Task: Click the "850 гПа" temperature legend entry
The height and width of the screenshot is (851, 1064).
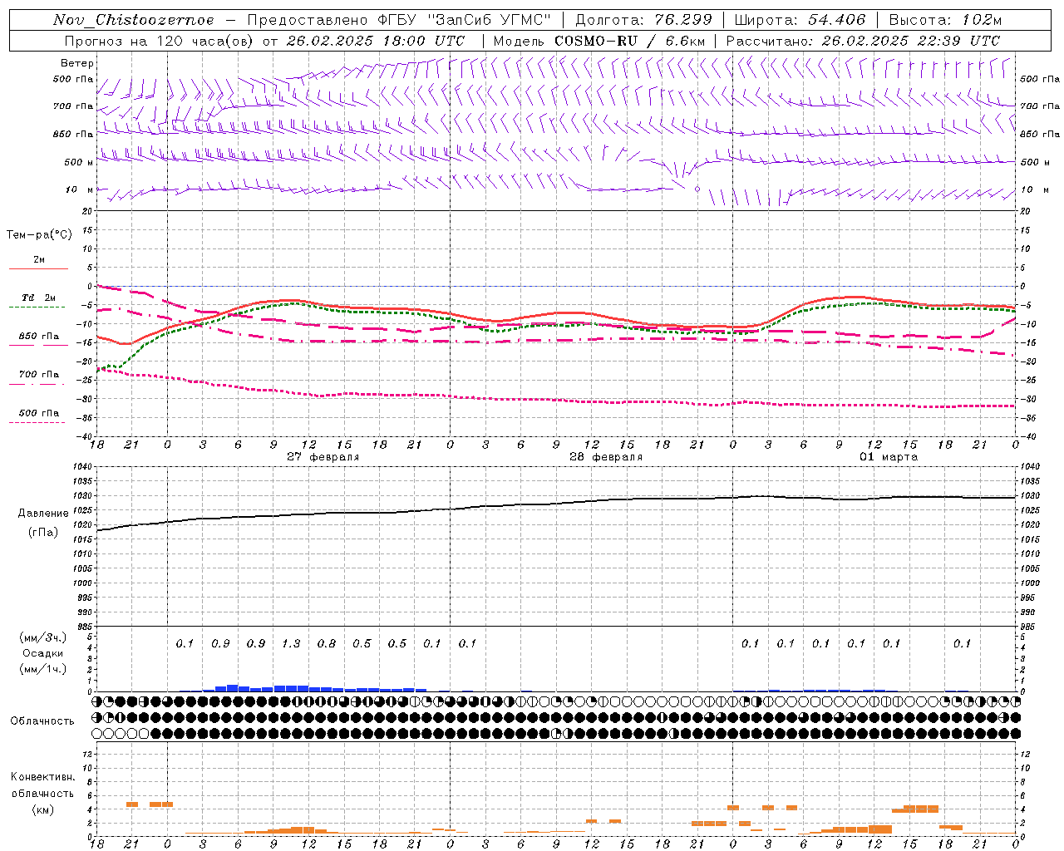Action: (x=39, y=337)
